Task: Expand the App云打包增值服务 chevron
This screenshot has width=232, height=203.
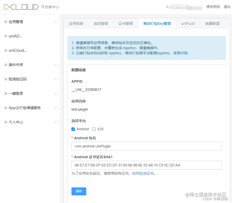Action: pyautogui.click(x=56, y=108)
